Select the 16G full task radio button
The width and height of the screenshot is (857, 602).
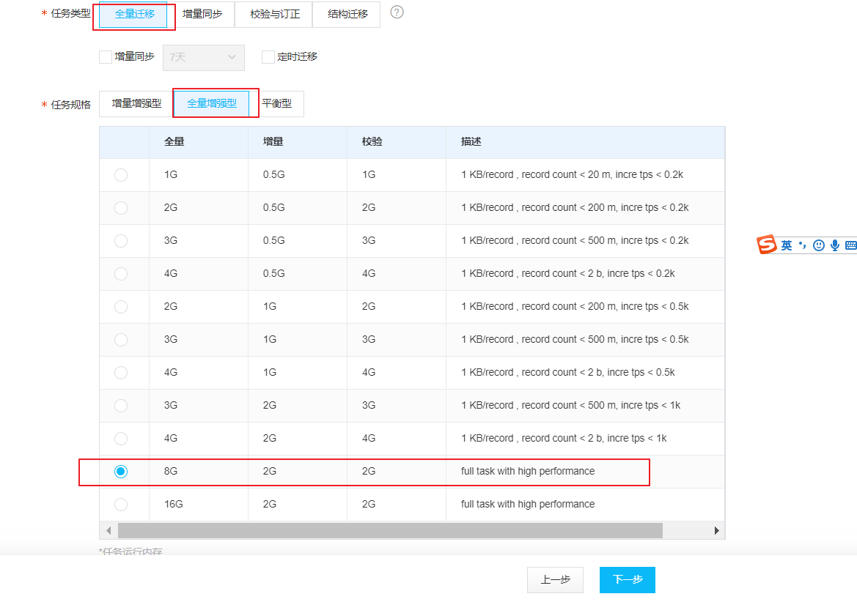(x=121, y=505)
